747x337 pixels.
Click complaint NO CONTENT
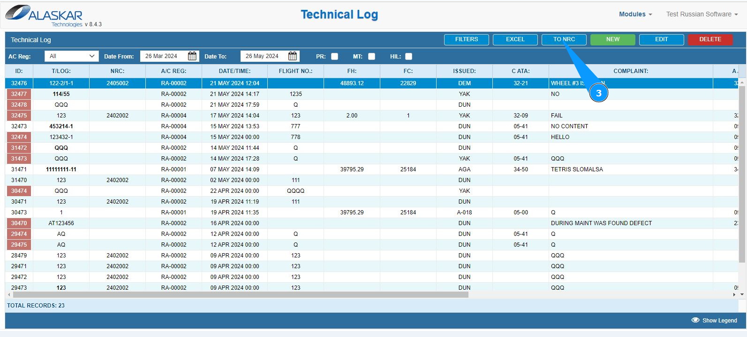(569, 126)
